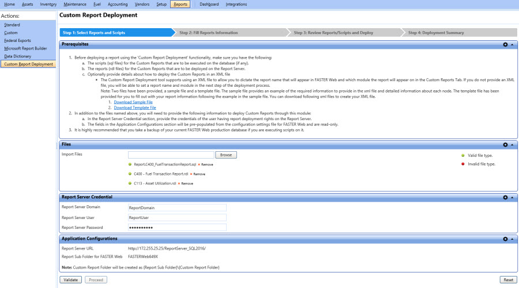Click the Report Server Domain field
Screen dimensions: 519x288
[x=177, y=208]
